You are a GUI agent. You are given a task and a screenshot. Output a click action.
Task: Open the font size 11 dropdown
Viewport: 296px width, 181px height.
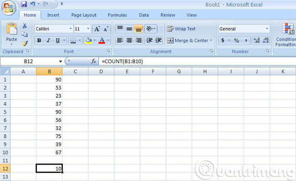click(88, 29)
